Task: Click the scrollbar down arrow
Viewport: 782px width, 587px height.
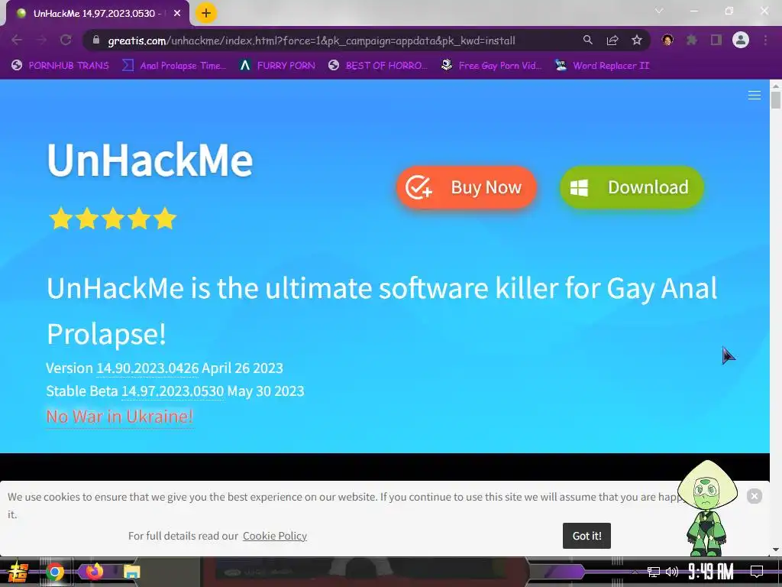Action: [x=776, y=550]
